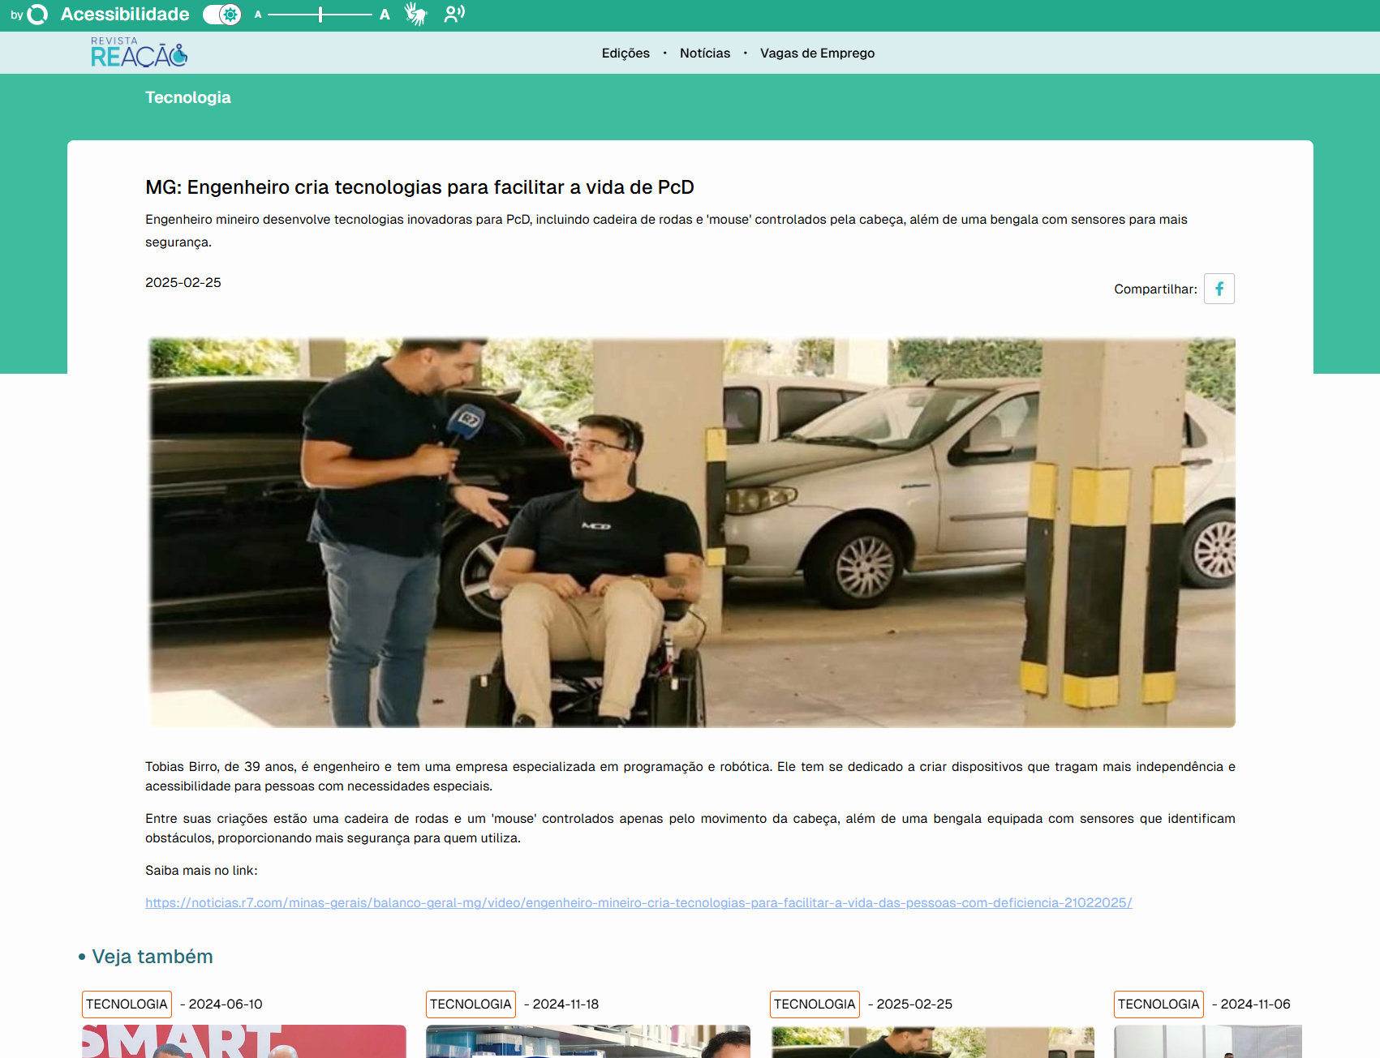The width and height of the screenshot is (1380, 1058).
Task: Activate the screen reader voice icon
Action: click(x=454, y=14)
